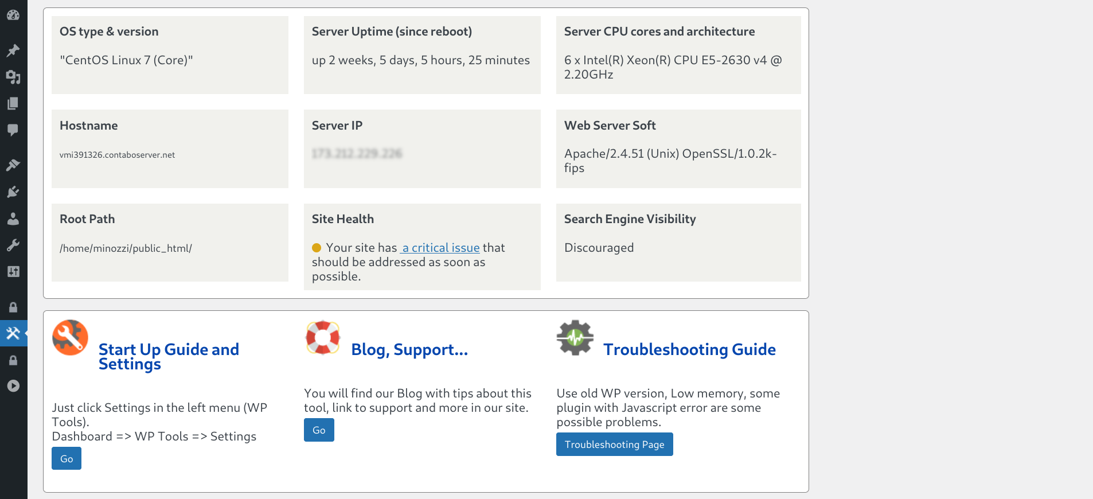Image resolution: width=1093 pixels, height=499 pixels.
Task: Open the Troubleshooting Guide heading link
Action: click(689, 349)
